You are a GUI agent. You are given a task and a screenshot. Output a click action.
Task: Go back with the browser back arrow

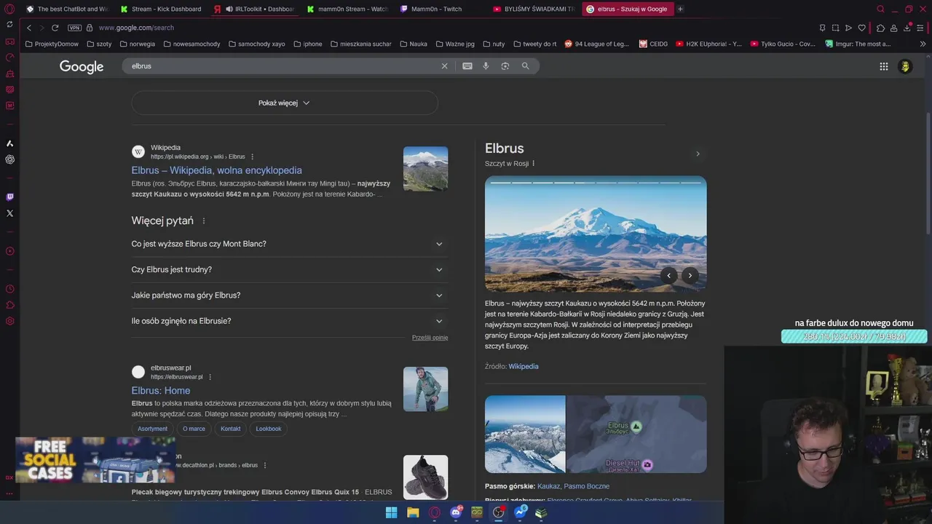29,28
